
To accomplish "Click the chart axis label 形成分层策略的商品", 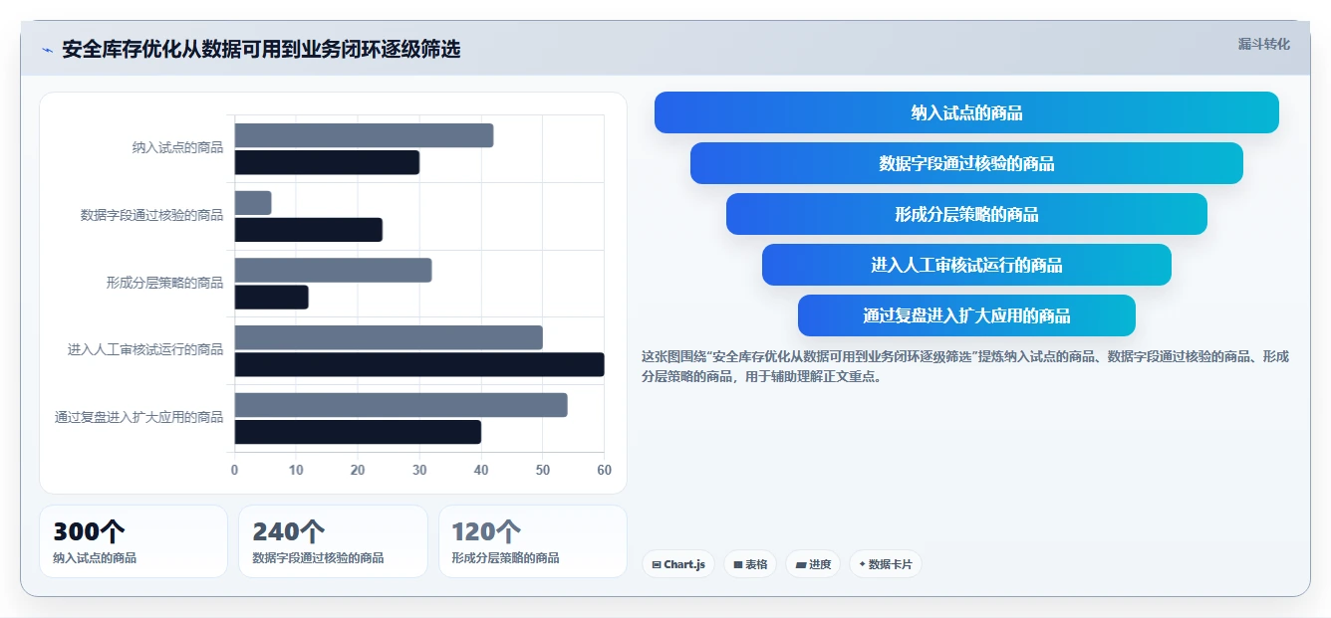I will coord(164,283).
